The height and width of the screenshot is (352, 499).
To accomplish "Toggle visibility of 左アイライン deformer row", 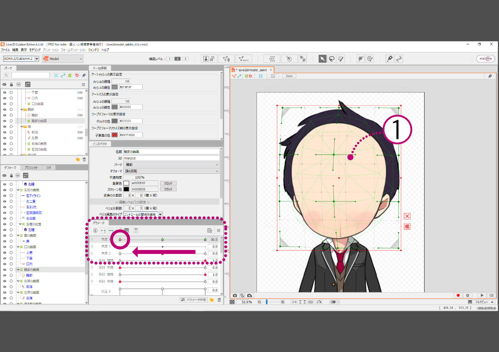I will (x=5, y=196).
